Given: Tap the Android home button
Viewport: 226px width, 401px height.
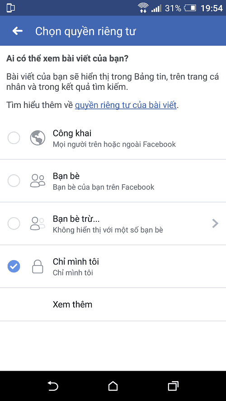Looking at the screenshot, I should [x=113, y=386].
